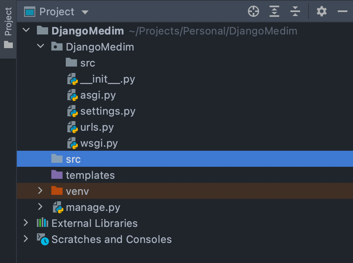Image resolution: width=353 pixels, height=263 pixels.
Task: Click the settings.py Python file icon
Action: point(73,111)
